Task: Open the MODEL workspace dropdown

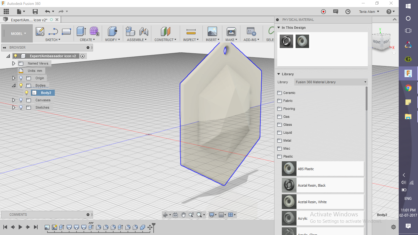Action: (17, 34)
